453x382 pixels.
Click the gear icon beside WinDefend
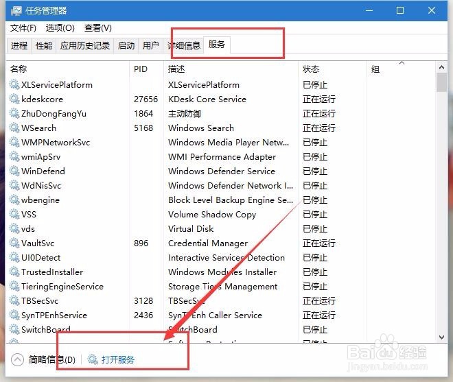[x=14, y=171]
